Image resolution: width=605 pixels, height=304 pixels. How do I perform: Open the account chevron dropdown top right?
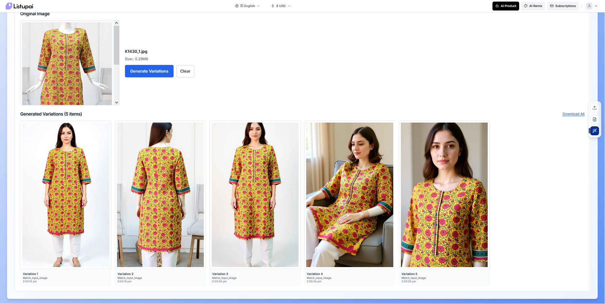[596, 6]
